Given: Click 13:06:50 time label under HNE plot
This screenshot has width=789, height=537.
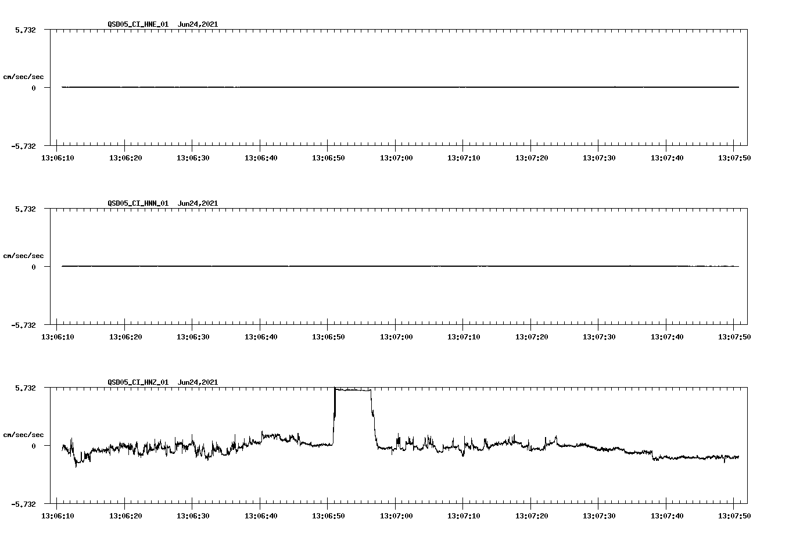Looking at the screenshot, I should pyautogui.click(x=328, y=157).
